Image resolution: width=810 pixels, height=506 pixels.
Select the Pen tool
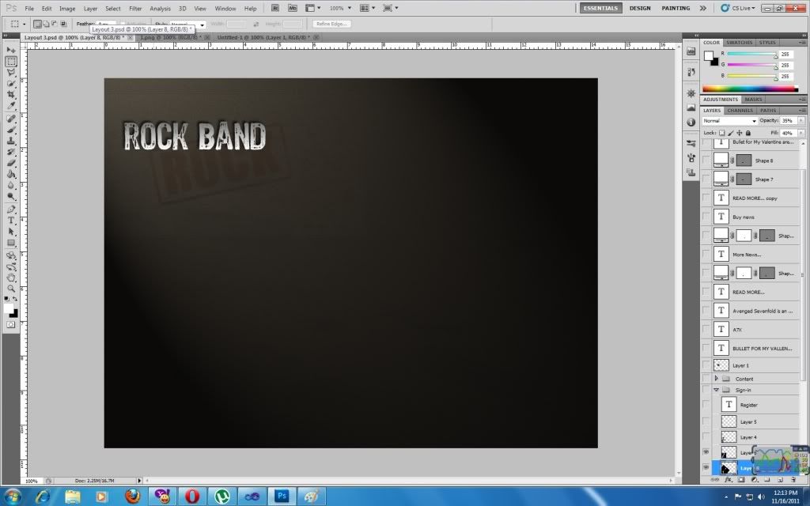[11, 210]
